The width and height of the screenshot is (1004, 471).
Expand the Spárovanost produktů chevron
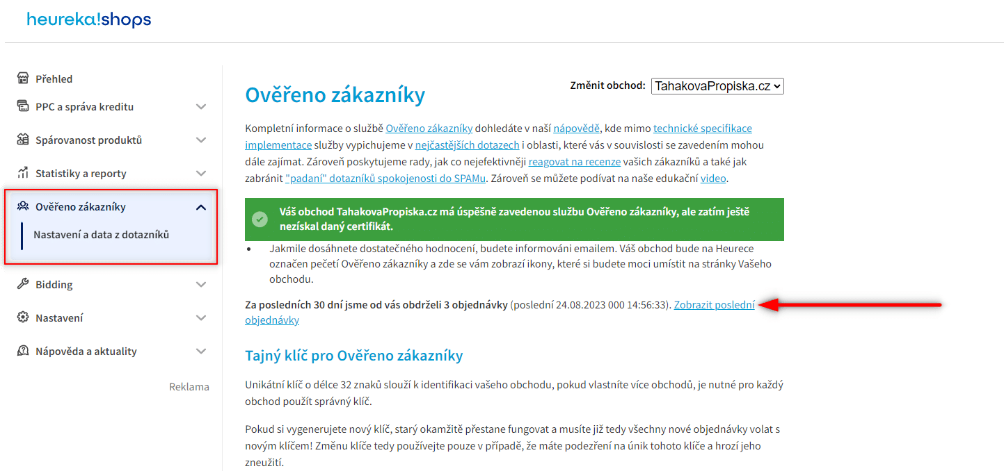click(201, 140)
